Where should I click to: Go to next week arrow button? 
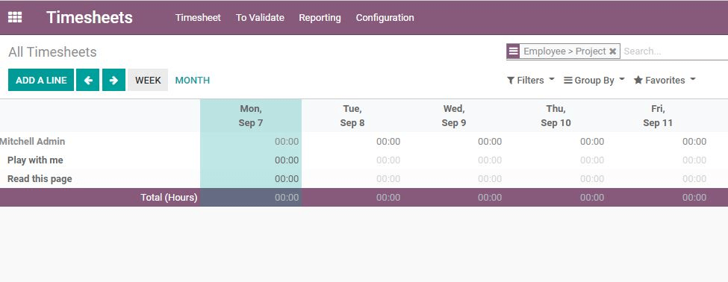click(x=113, y=80)
